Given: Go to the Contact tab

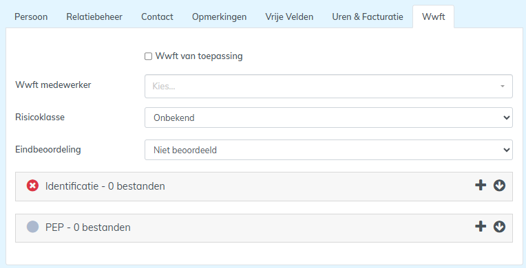Looking at the screenshot, I should coord(157,16).
